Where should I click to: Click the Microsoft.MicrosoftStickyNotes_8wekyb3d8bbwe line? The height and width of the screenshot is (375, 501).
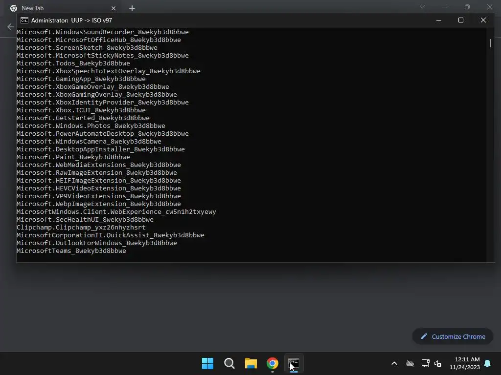pos(103,56)
